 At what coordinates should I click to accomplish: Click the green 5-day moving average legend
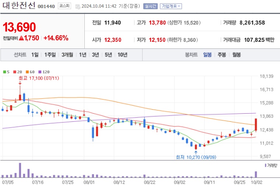point(6,72)
